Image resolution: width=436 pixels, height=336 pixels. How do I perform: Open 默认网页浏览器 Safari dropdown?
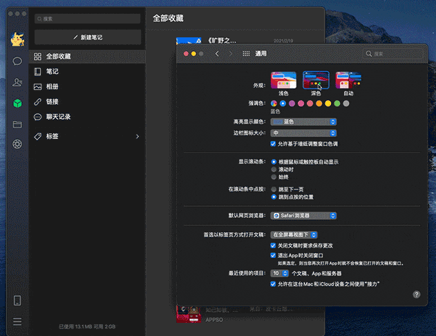point(303,216)
